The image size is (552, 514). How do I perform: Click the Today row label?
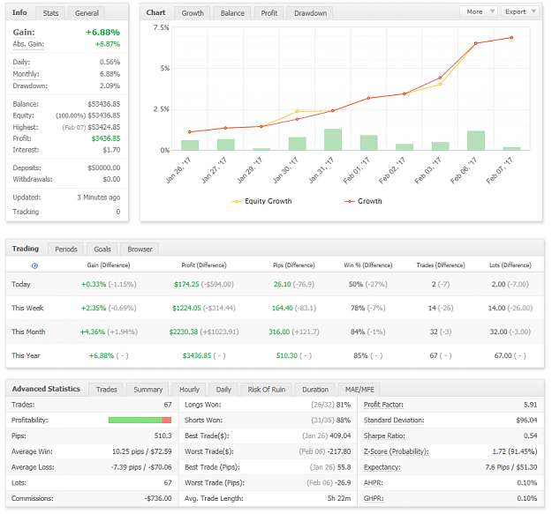[21, 284]
